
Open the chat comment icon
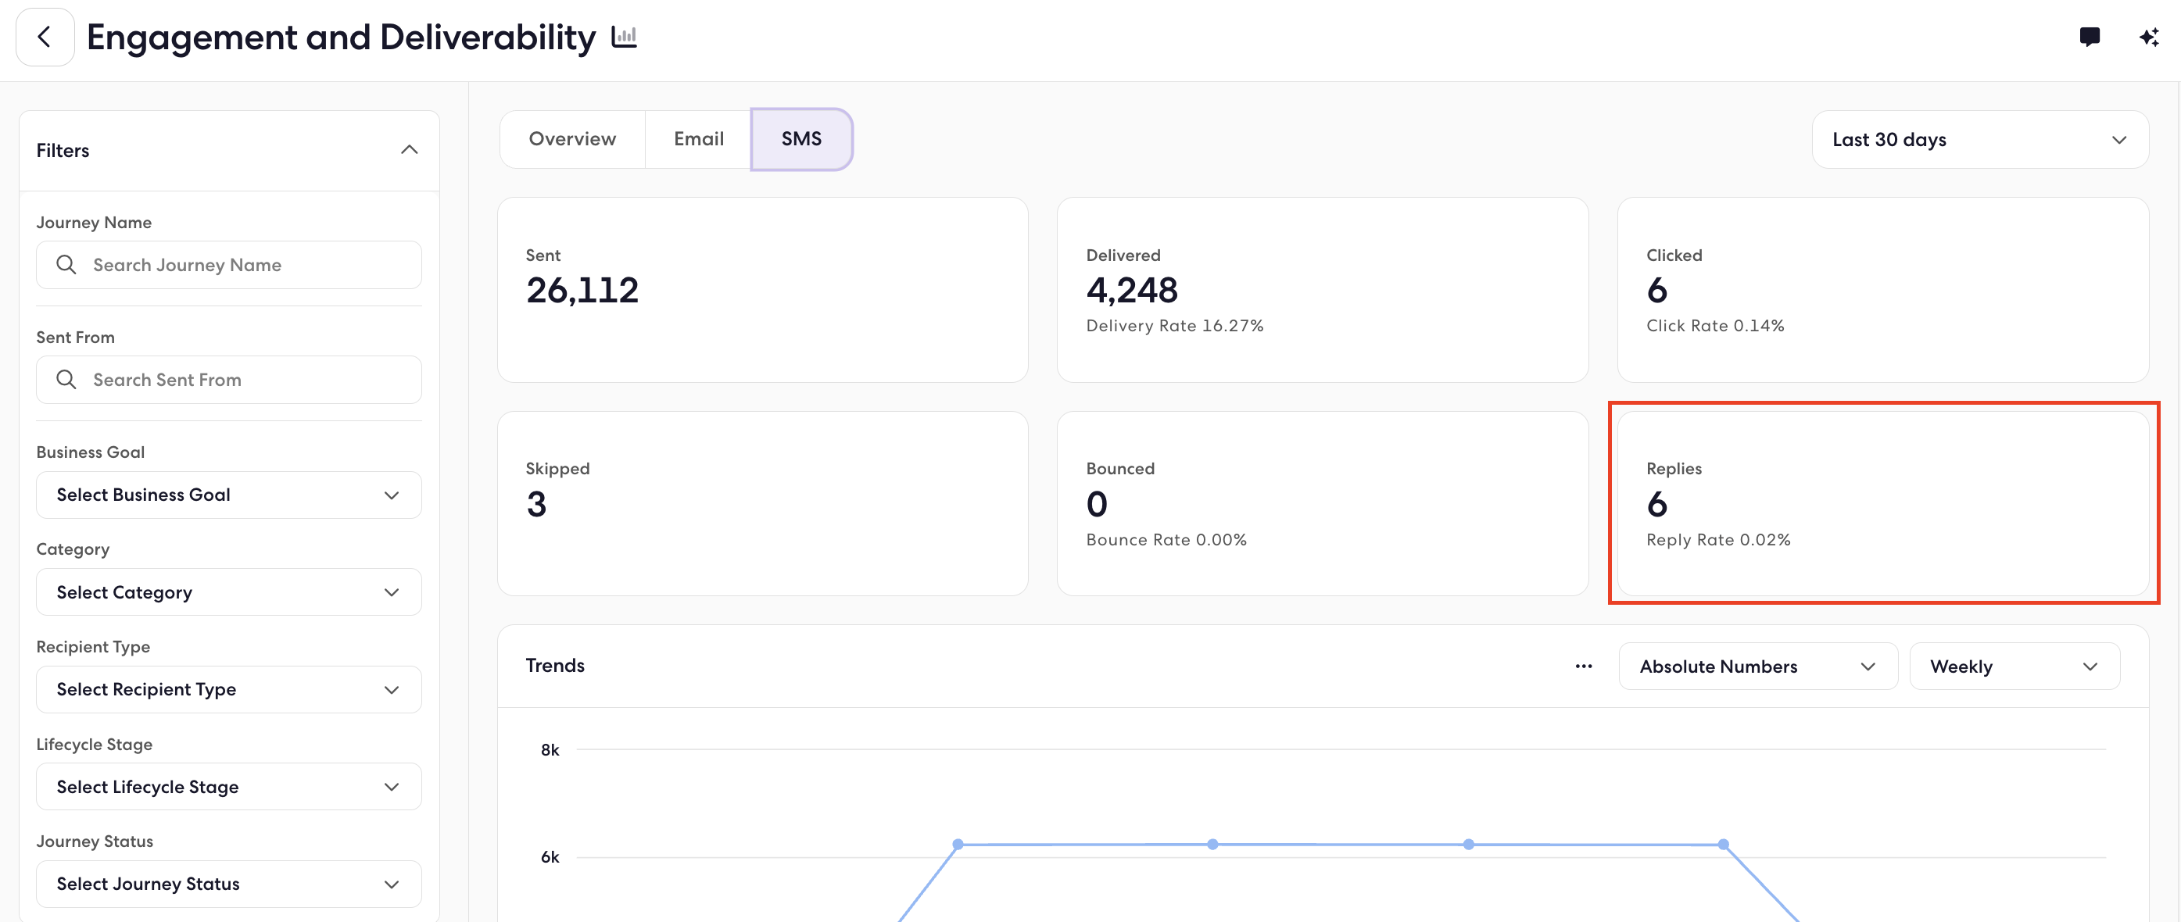coord(2090,37)
